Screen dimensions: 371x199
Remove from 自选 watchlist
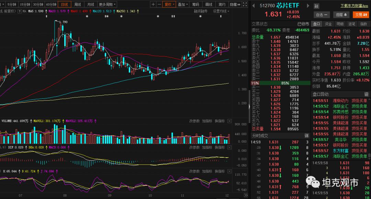click(x=322, y=15)
